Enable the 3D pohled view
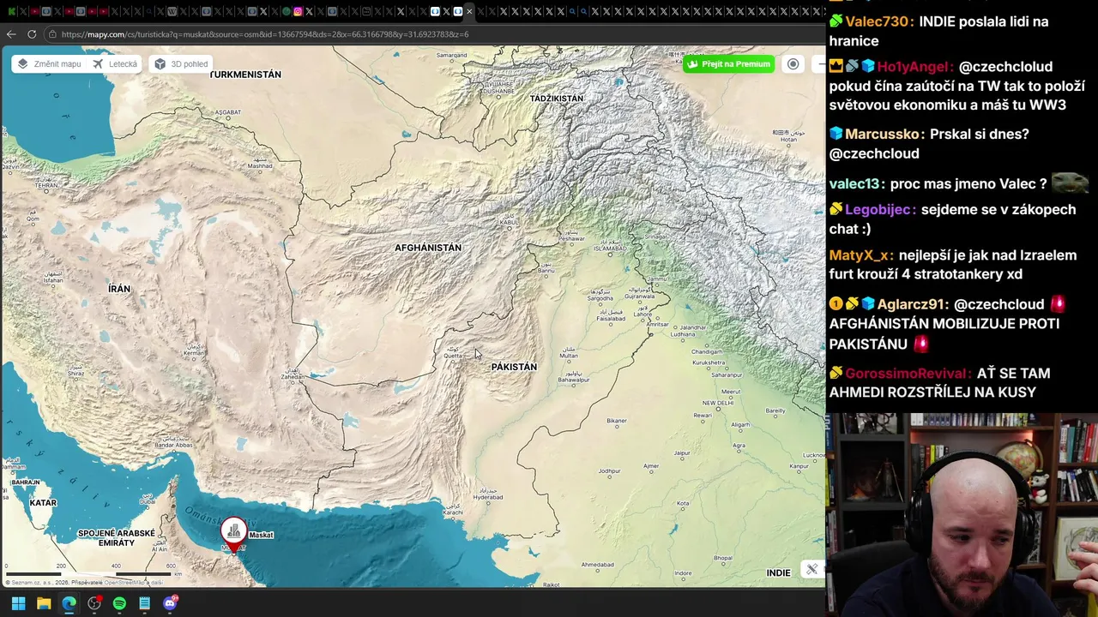The image size is (1098, 617). [x=181, y=64]
